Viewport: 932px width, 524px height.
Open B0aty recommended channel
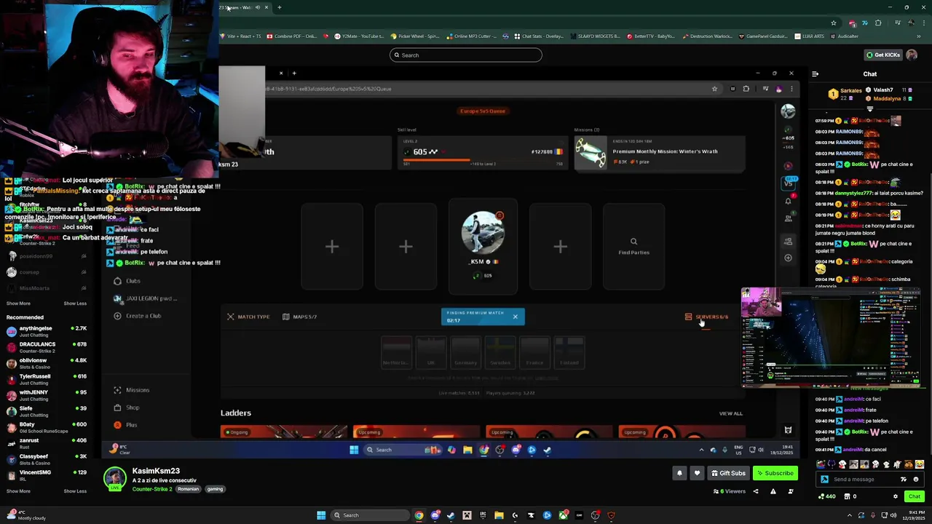pyautogui.click(x=46, y=427)
